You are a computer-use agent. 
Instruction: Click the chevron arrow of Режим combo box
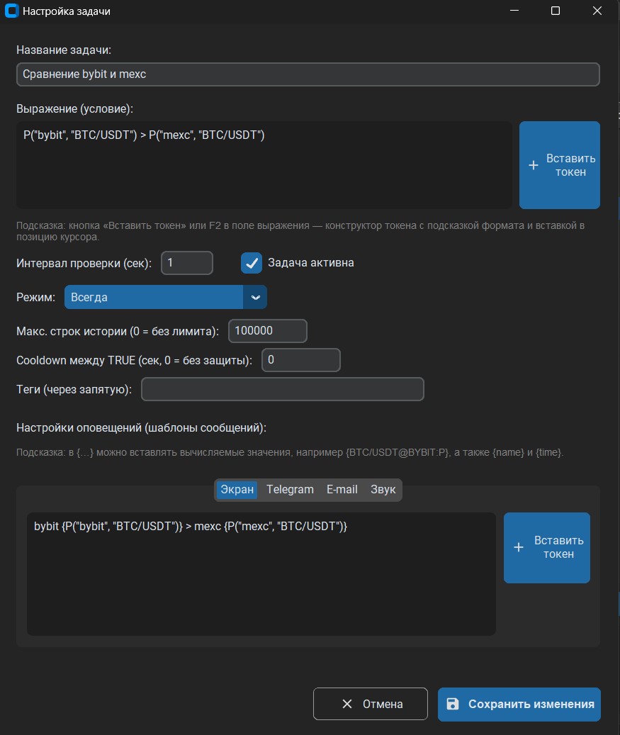(x=255, y=297)
